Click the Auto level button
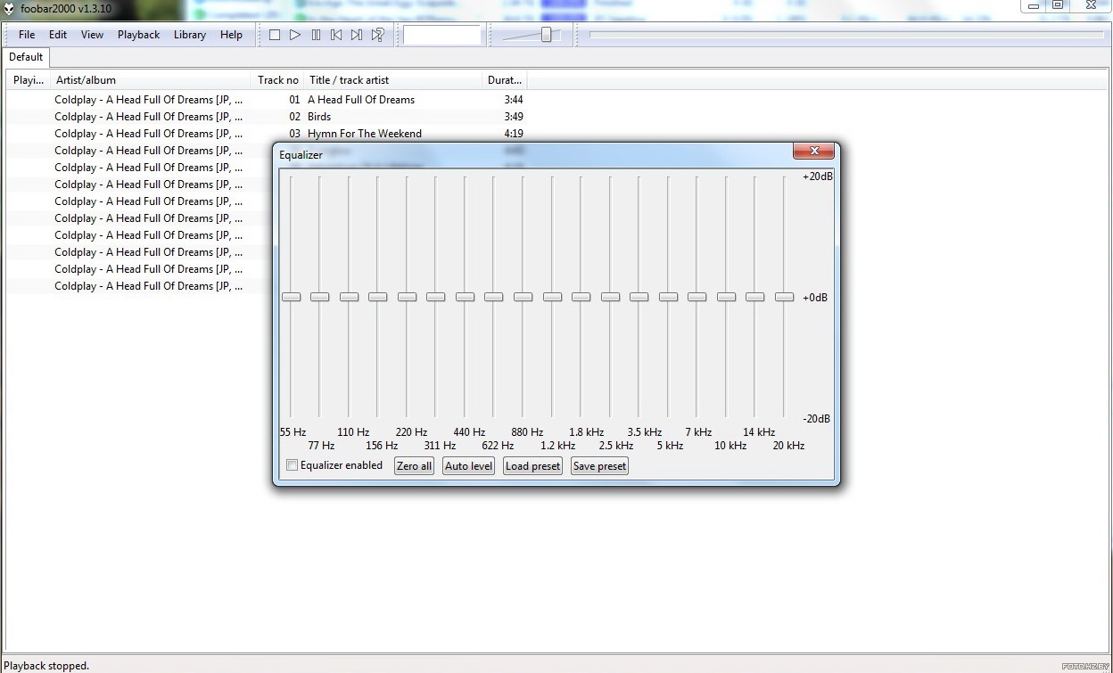The height and width of the screenshot is (673, 1113). [468, 466]
